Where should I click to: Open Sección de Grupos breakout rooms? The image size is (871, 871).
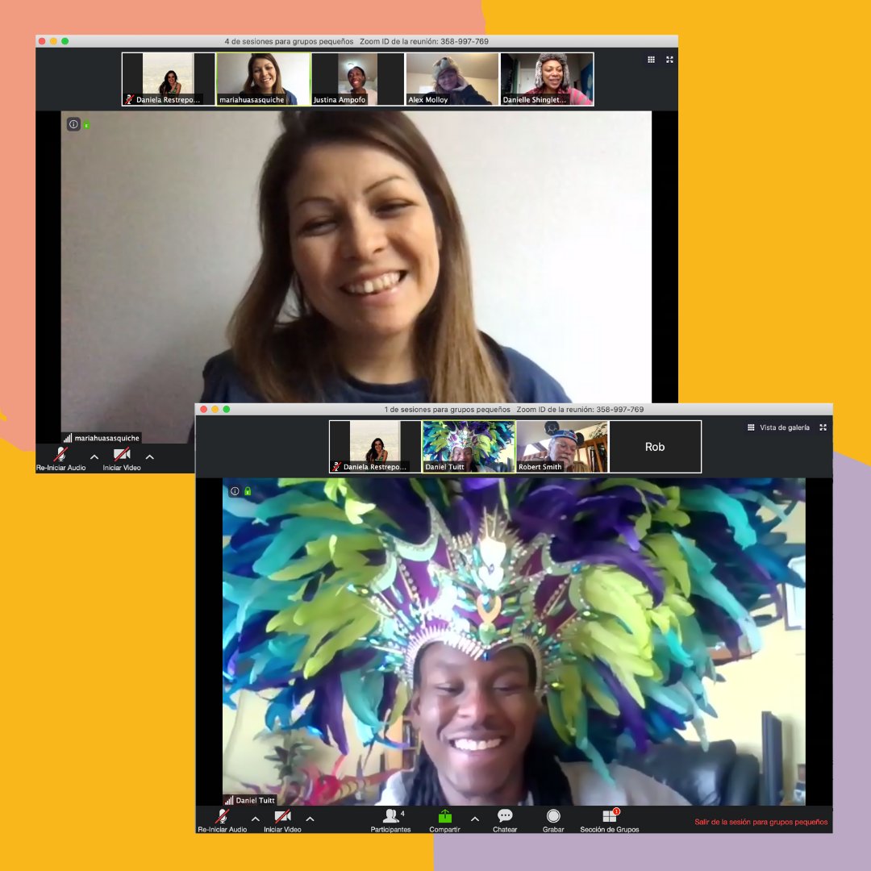tap(610, 820)
